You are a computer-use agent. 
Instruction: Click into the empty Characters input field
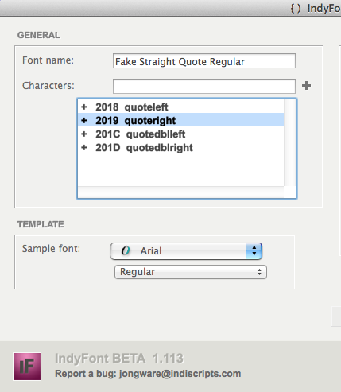point(204,86)
